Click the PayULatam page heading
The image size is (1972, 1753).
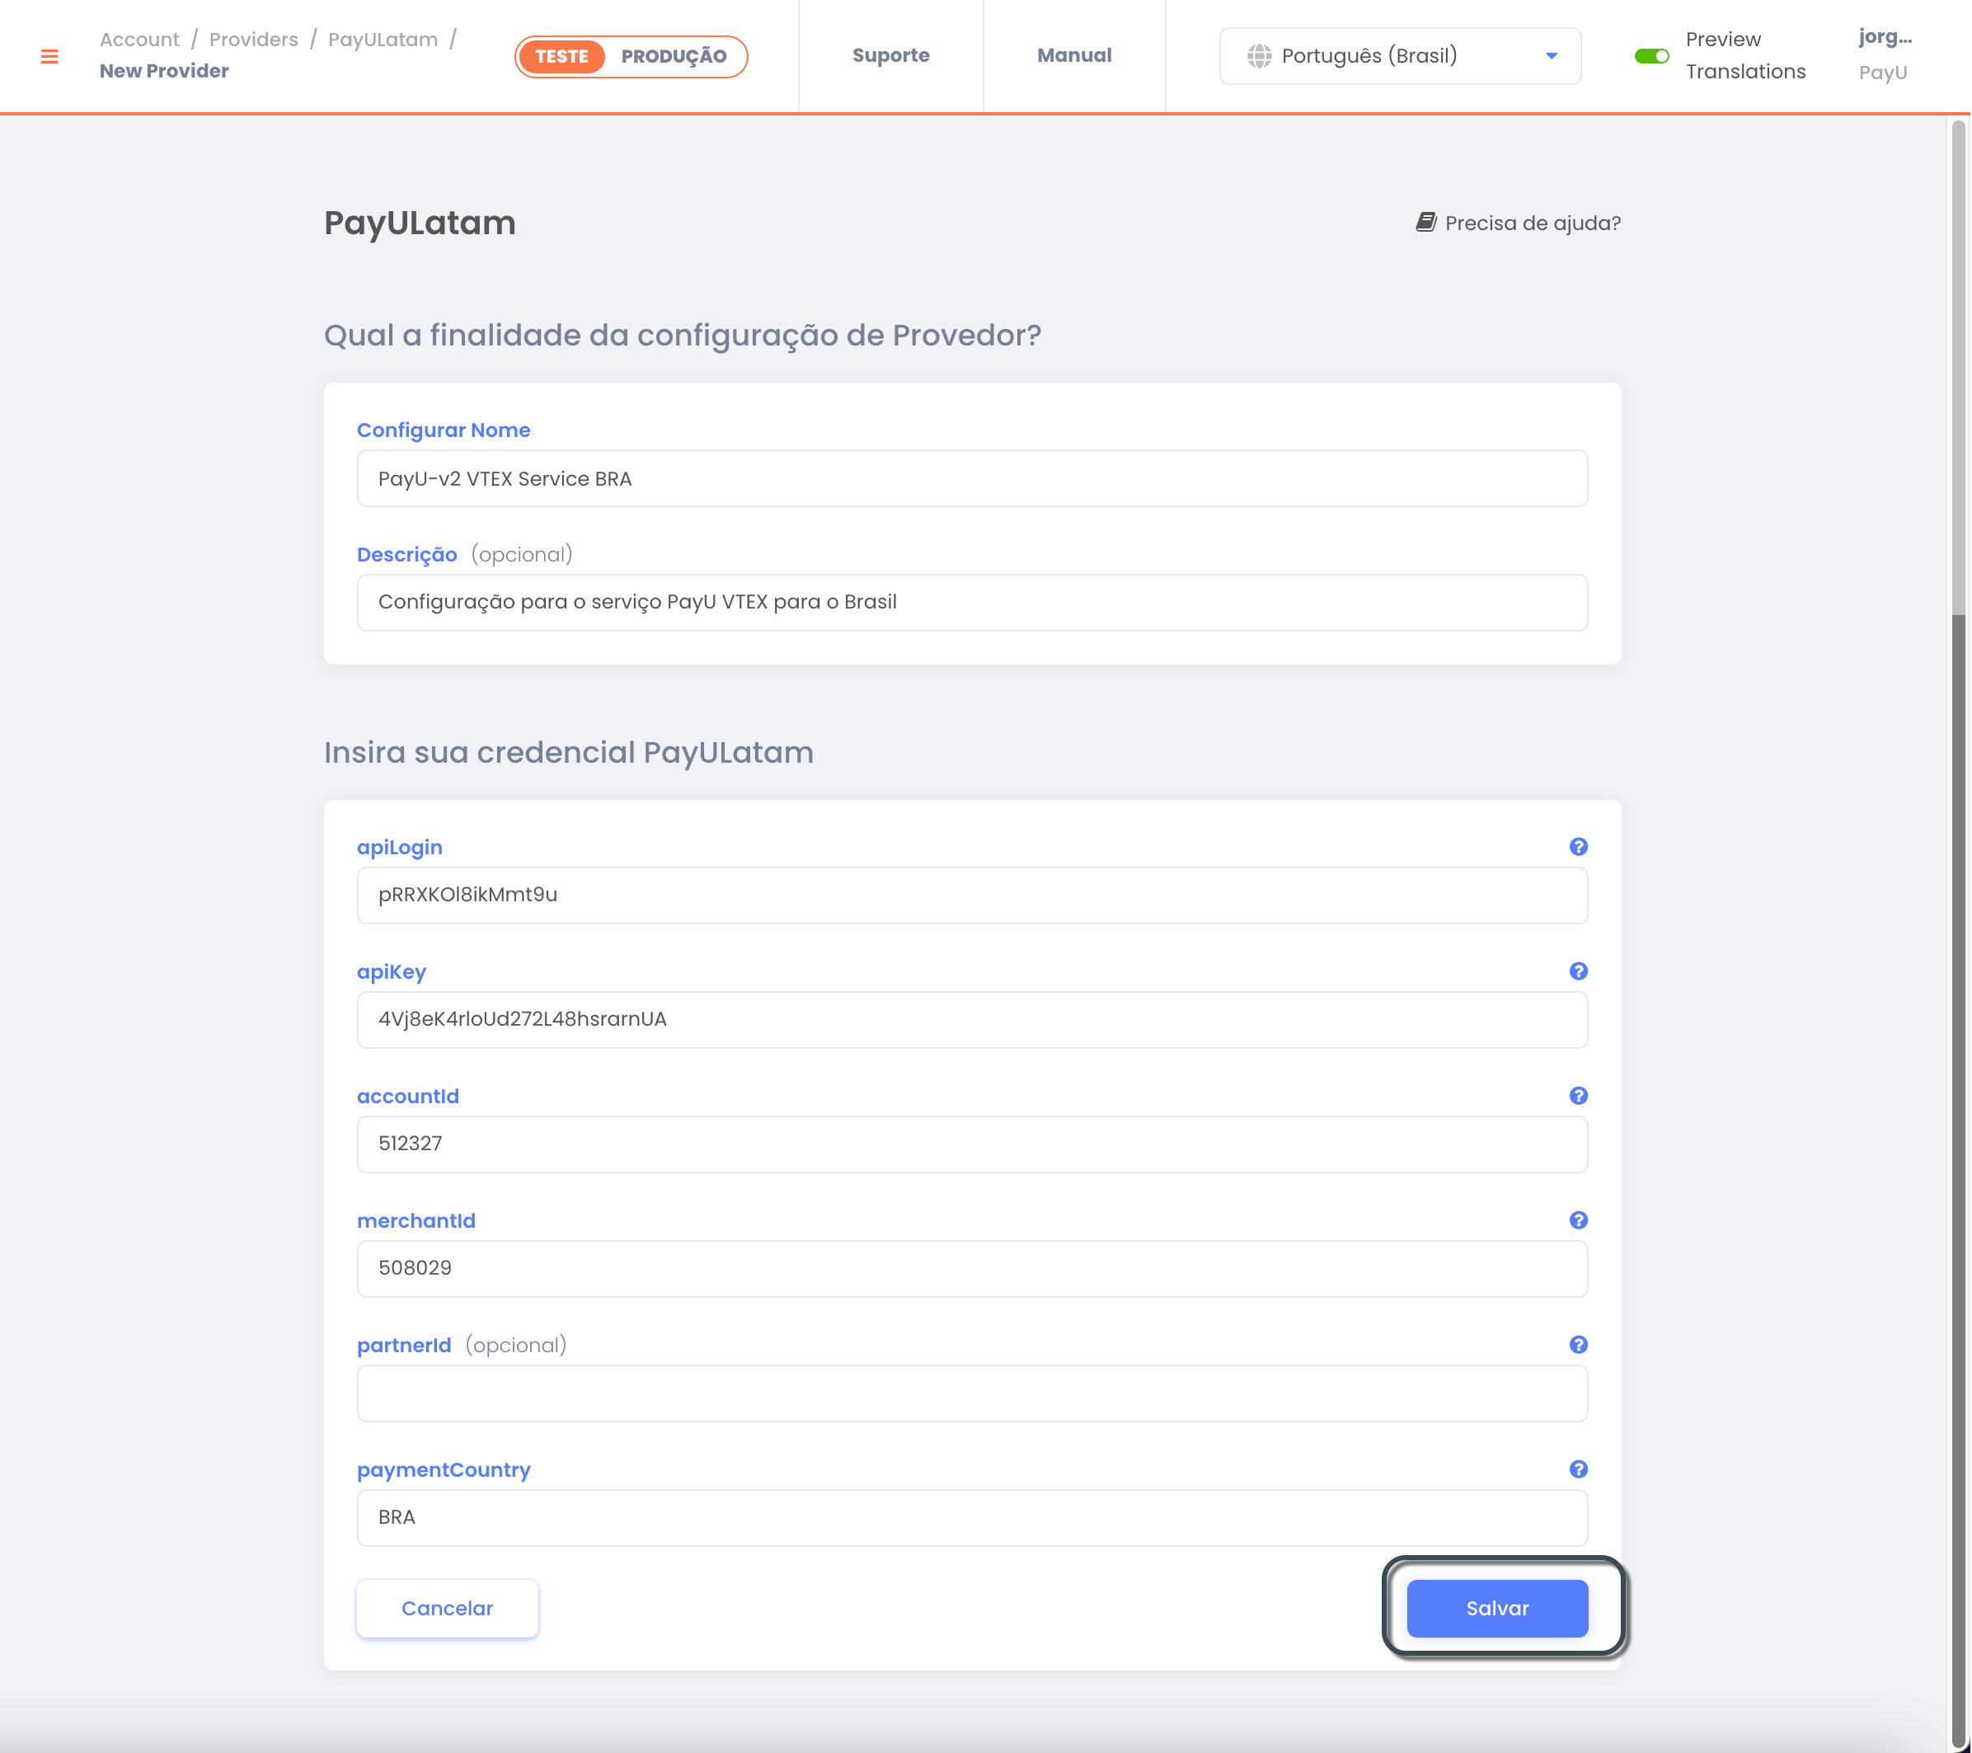point(420,223)
